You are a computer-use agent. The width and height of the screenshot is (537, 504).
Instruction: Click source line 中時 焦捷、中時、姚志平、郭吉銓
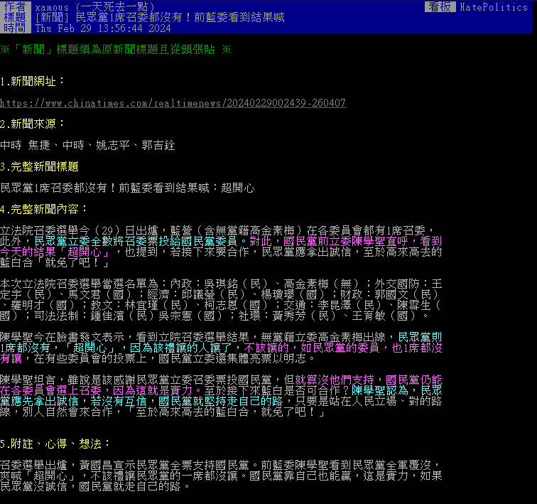click(x=87, y=145)
